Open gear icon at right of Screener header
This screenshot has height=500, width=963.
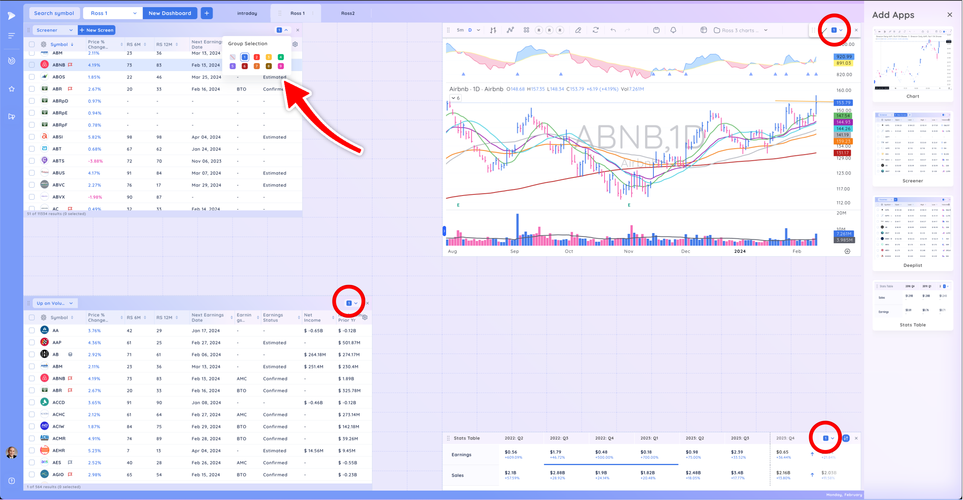click(x=295, y=44)
